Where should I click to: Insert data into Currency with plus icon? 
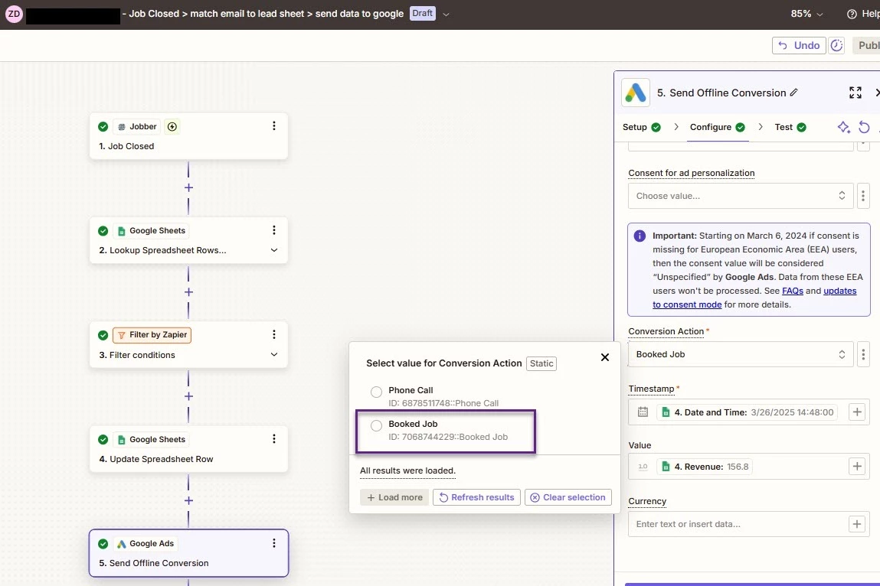coord(857,524)
